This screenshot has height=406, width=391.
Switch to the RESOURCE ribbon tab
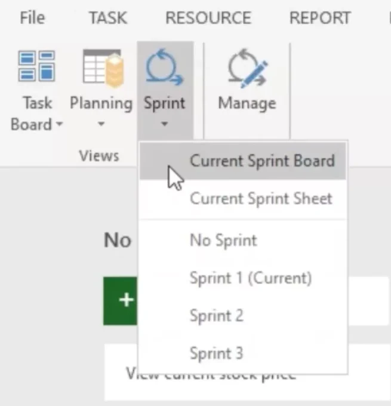click(x=208, y=17)
